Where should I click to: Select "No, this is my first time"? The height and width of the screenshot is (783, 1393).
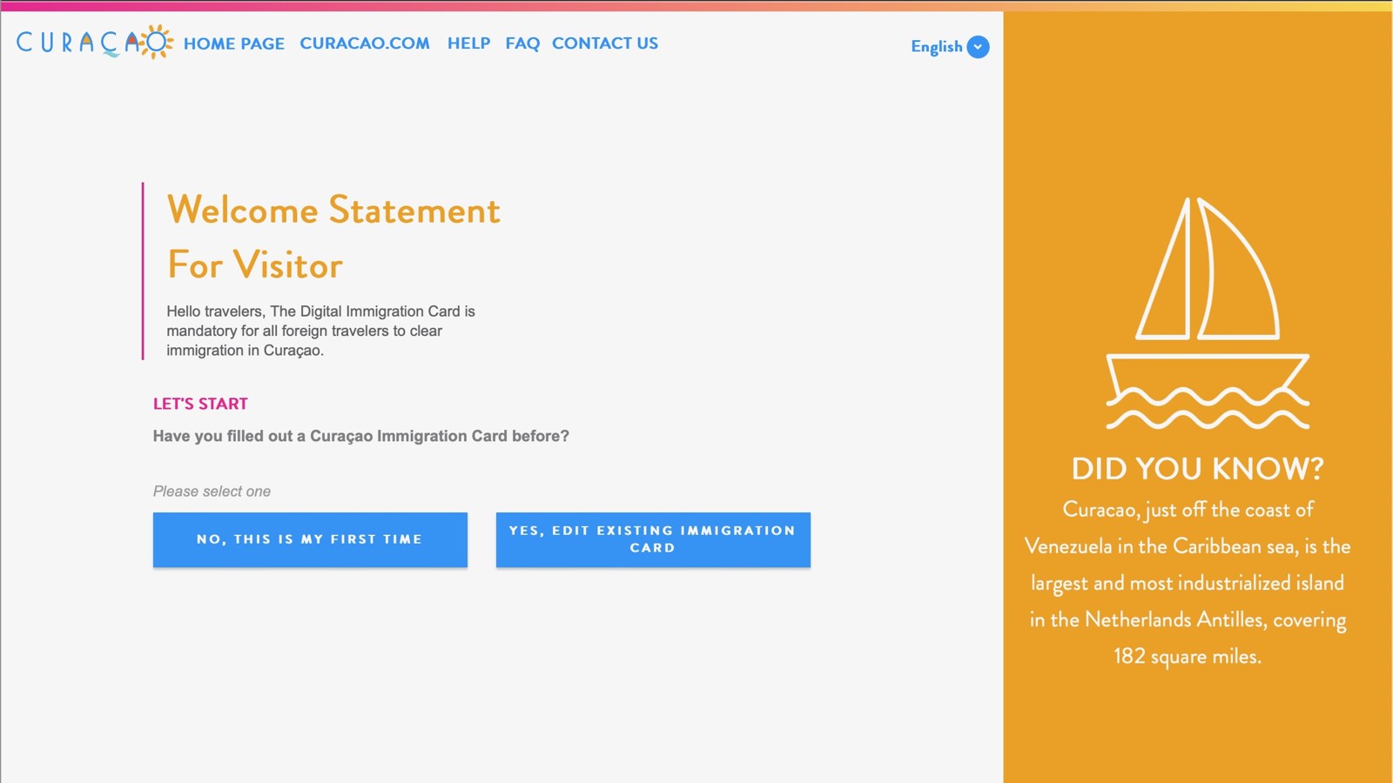310,539
